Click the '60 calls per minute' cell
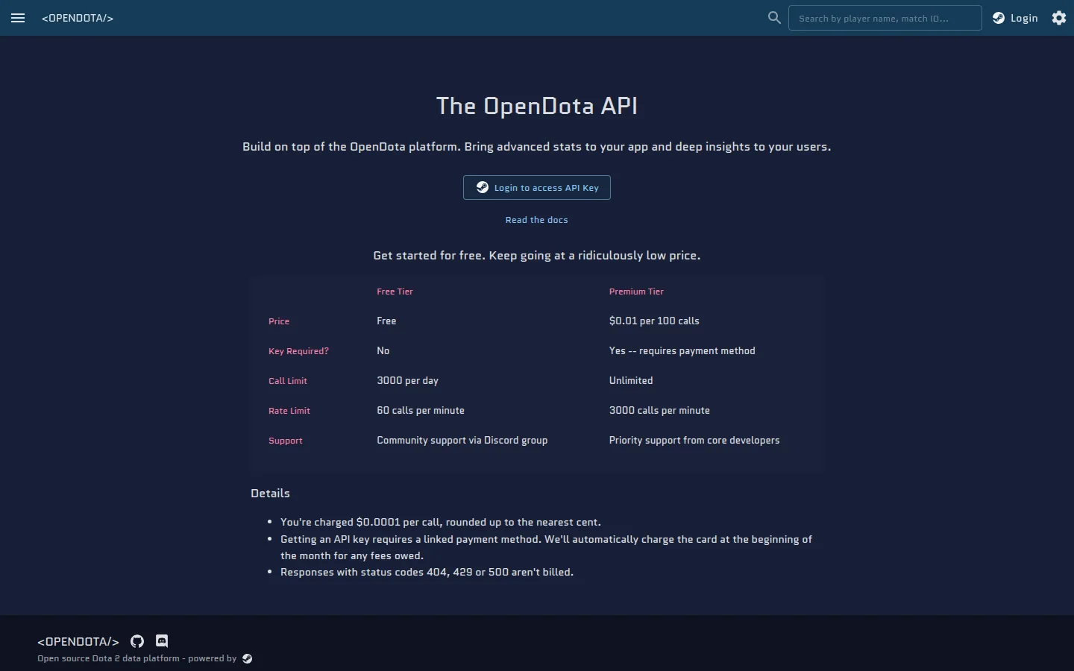The width and height of the screenshot is (1074, 671). [421, 410]
